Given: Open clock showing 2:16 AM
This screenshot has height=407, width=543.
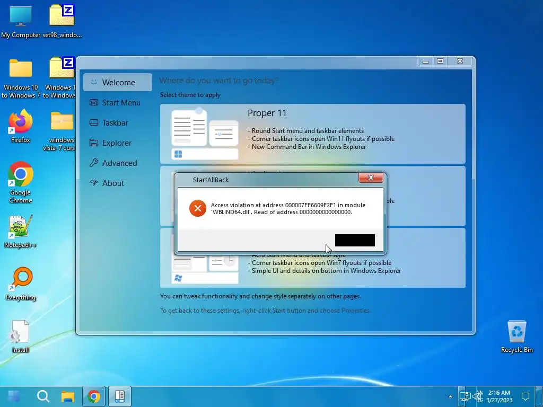Looking at the screenshot, I should (499, 396).
